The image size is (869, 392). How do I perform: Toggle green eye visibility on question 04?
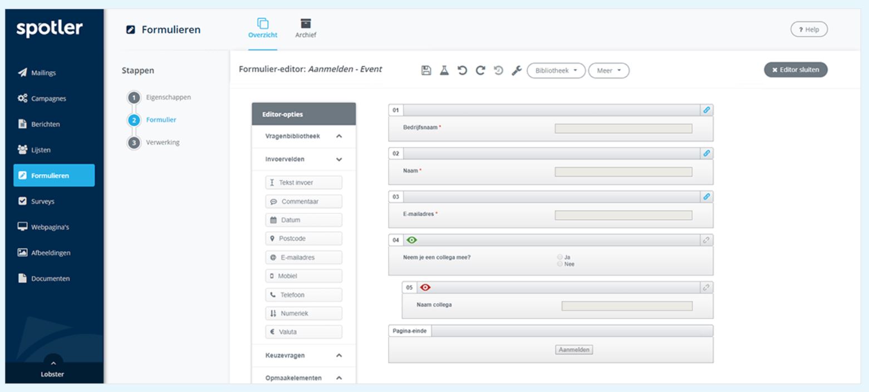click(x=412, y=240)
